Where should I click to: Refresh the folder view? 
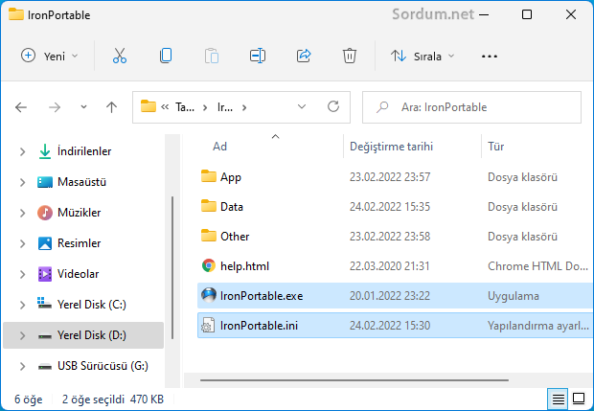[x=333, y=107]
